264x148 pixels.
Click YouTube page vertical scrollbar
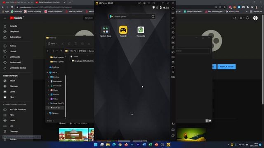point(263,60)
